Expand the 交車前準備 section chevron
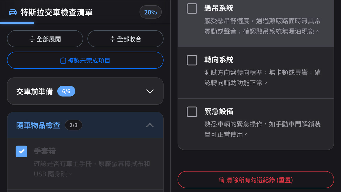 coord(150,91)
